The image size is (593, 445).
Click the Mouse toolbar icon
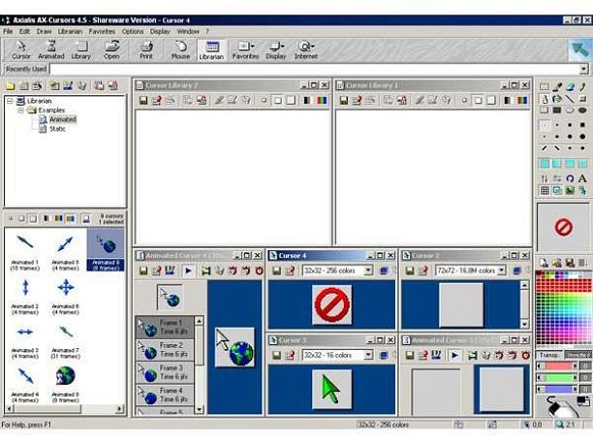(x=180, y=50)
